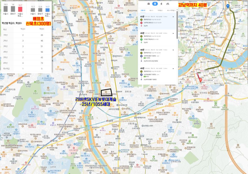The height and width of the screenshot is (174, 248).
Task: Click 서울시립대학교 marker on map
Action: 50,160
